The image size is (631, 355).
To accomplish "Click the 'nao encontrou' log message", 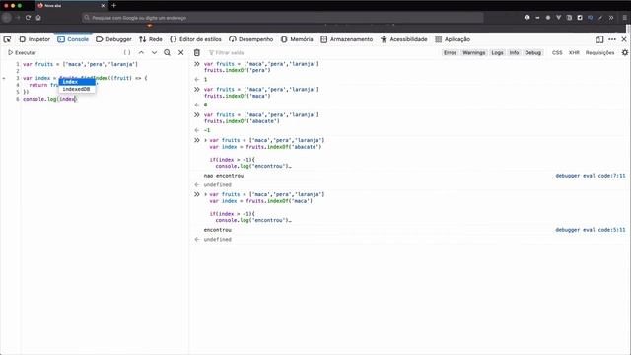I will pos(224,176).
